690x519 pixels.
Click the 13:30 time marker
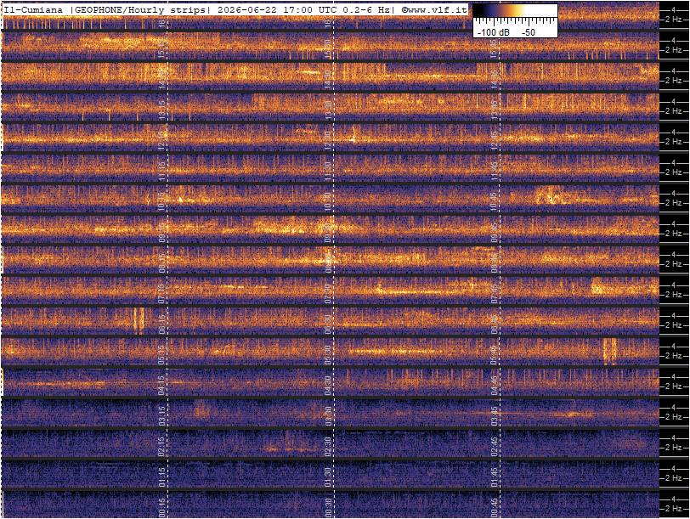point(328,110)
